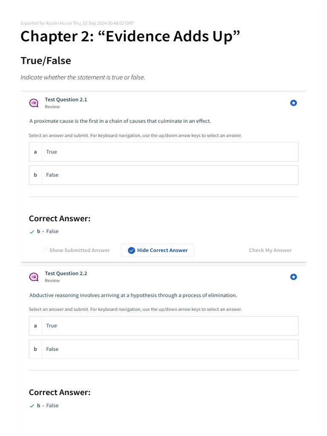Hide the correct answer for Question 2.1
The width and height of the screenshot is (327, 436).
tap(158, 250)
